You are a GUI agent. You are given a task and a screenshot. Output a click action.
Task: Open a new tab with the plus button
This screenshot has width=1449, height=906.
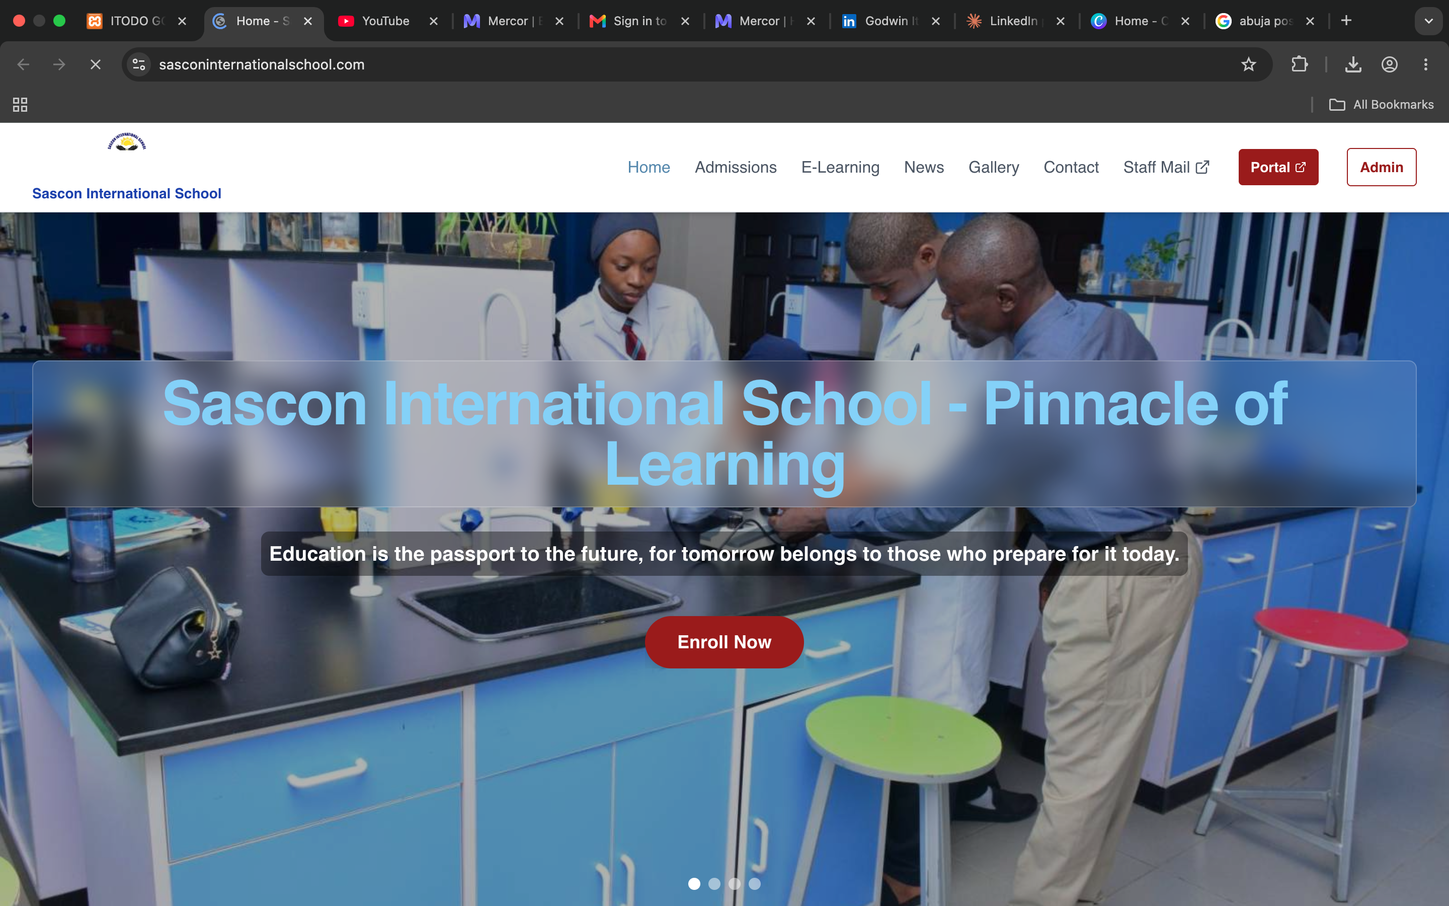(x=1346, y=21)
